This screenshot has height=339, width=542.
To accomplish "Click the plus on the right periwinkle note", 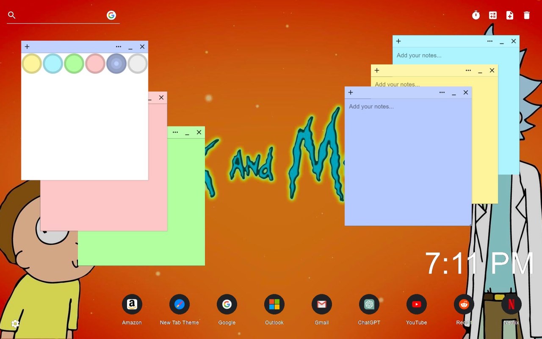I will [x=351, y=92].
